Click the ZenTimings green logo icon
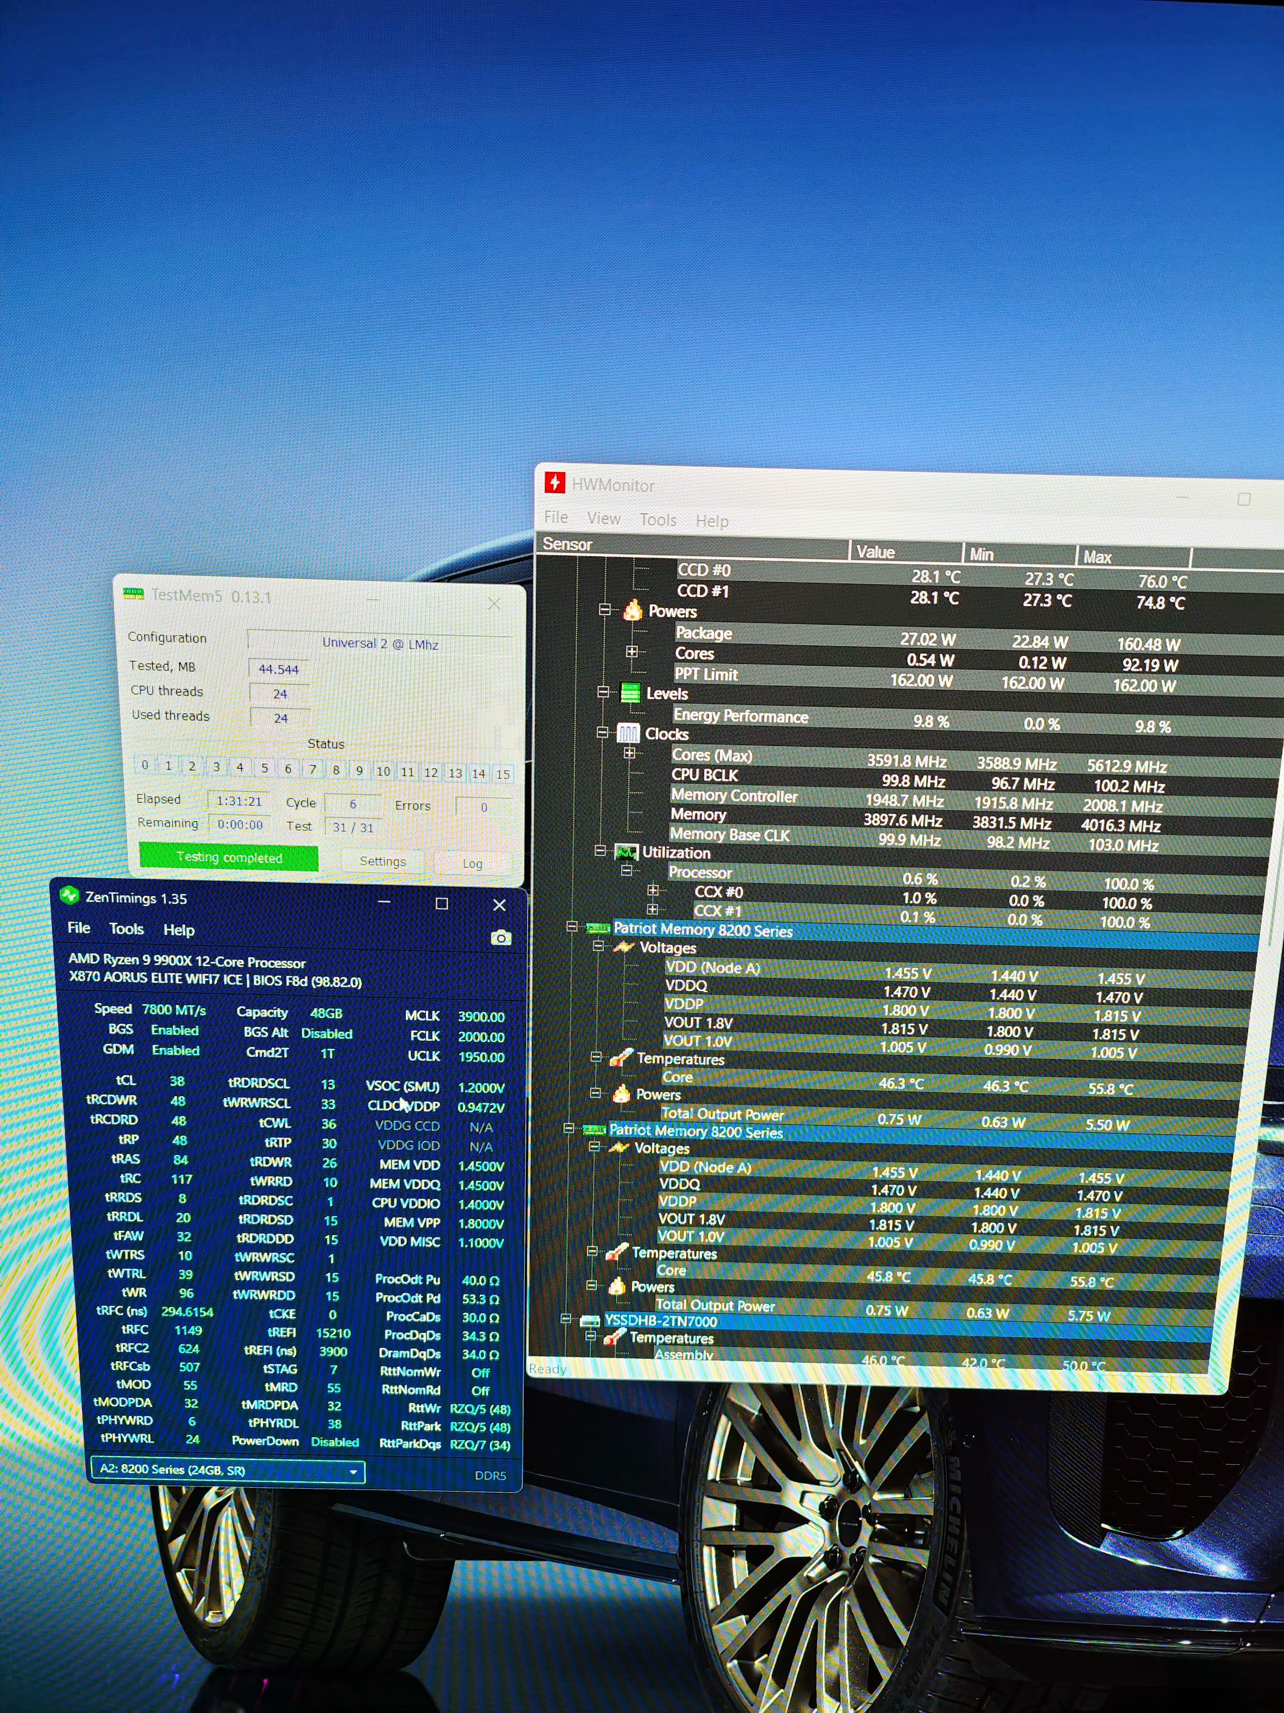Image resolution: width=1284 pixels, height=1713 pixels. click(x=70, y=896)
